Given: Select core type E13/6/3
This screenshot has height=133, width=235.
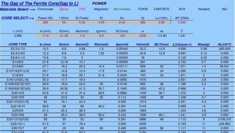Looking at the screenshot, I should pyautogui.click(x=18, y=62).
